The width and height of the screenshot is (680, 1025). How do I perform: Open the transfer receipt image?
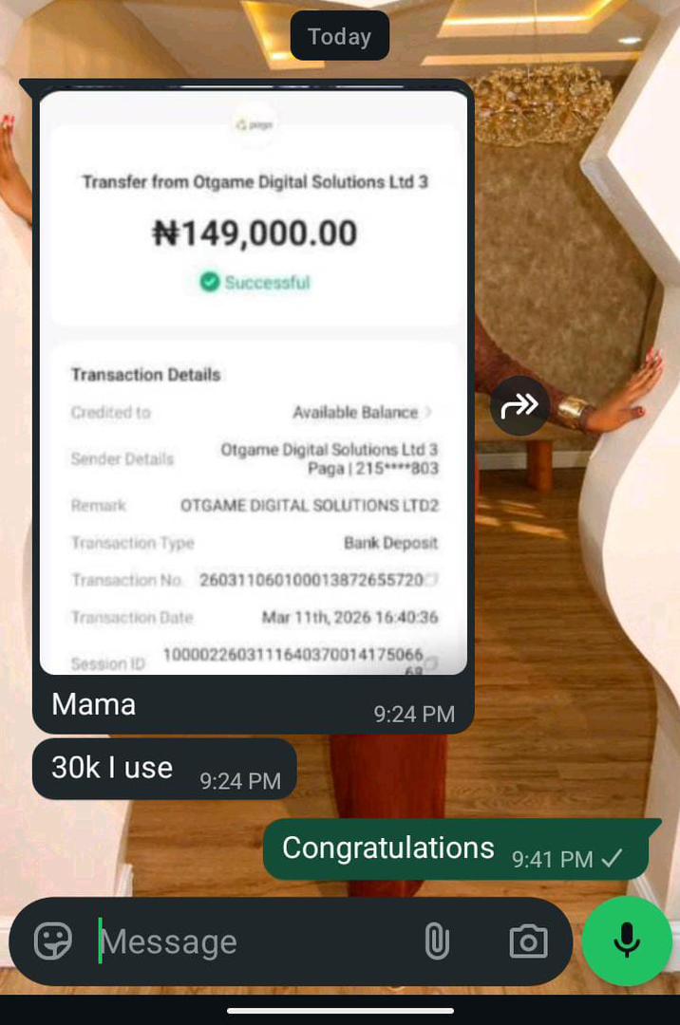254,383
